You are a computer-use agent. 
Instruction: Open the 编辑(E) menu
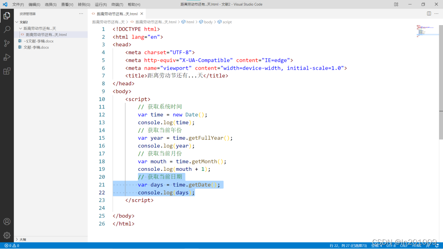[34, 4]
